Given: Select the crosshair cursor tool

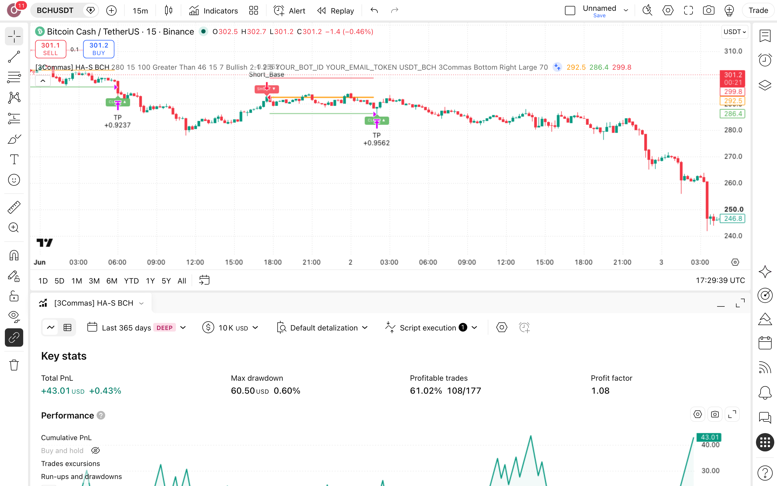Looking at the screenshot, I should [14, 37].
